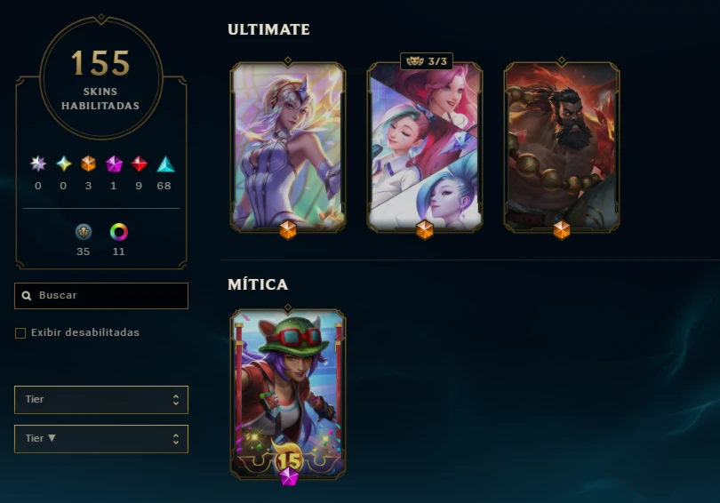Screen dimensions: 720x503
Task: Click the red Legendary tier gem icon
Action: coord(139,164)
